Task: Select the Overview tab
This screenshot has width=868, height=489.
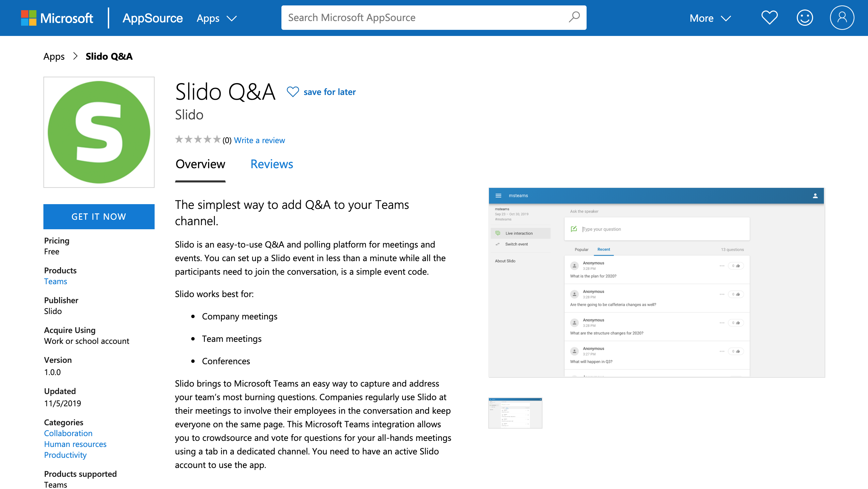Action: (x=200, y=164)
